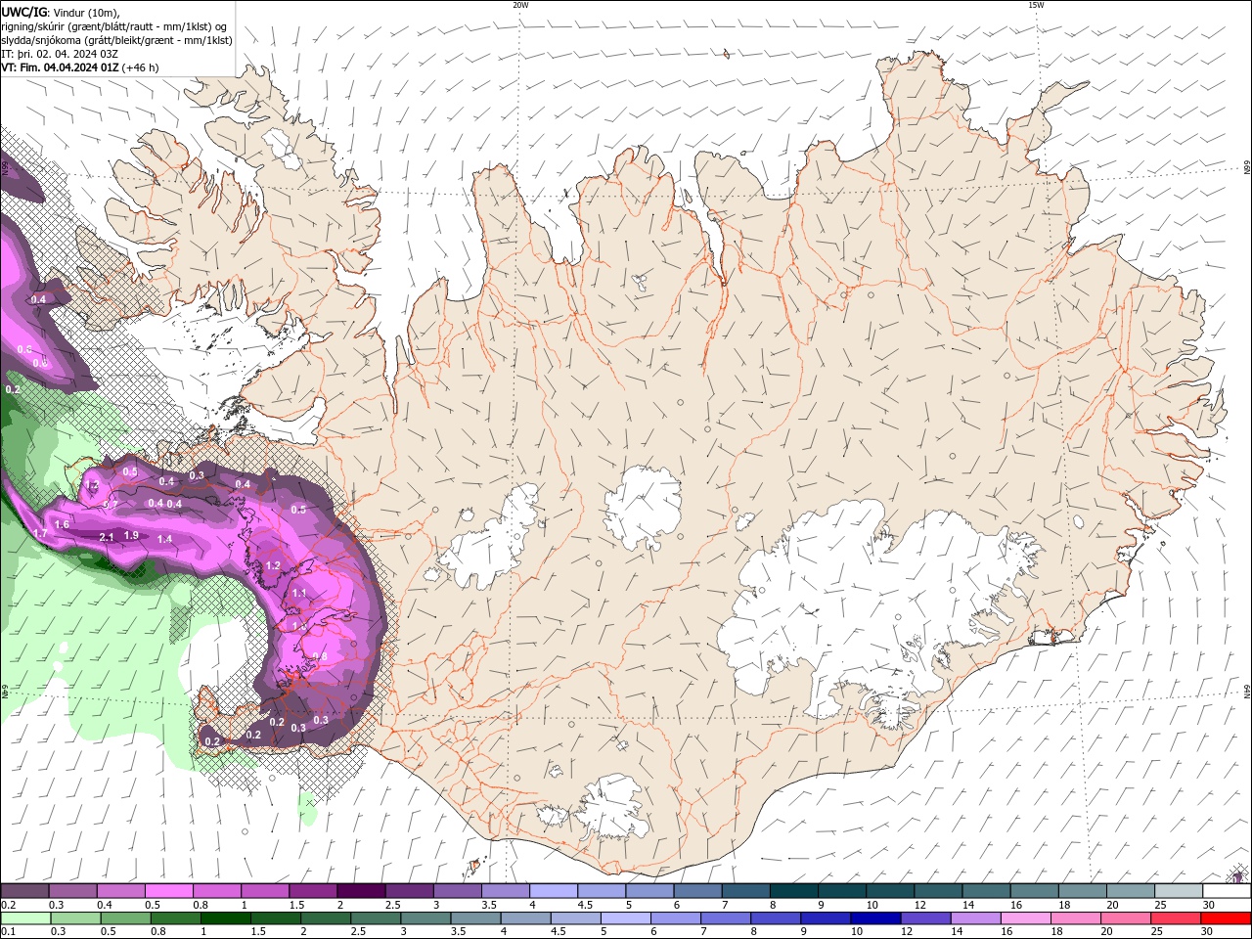Screen dimensions: 1252x939
Task: Pick the 9 swatch in rain legend row
Action: tap(824, 918)
